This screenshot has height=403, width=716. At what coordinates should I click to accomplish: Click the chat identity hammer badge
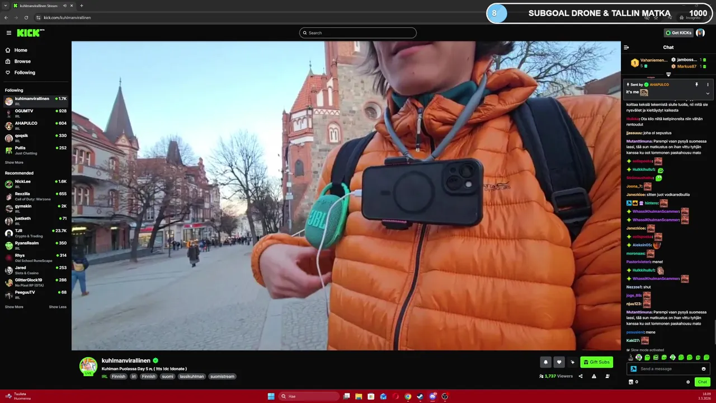(633, 369)
